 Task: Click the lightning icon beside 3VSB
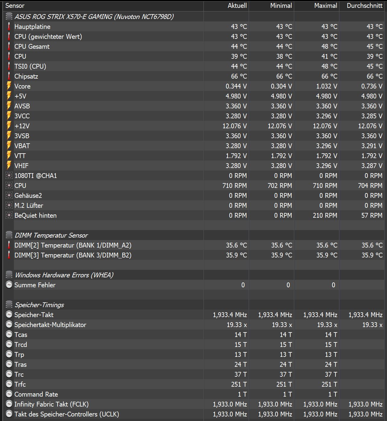[x=9, y=136]
